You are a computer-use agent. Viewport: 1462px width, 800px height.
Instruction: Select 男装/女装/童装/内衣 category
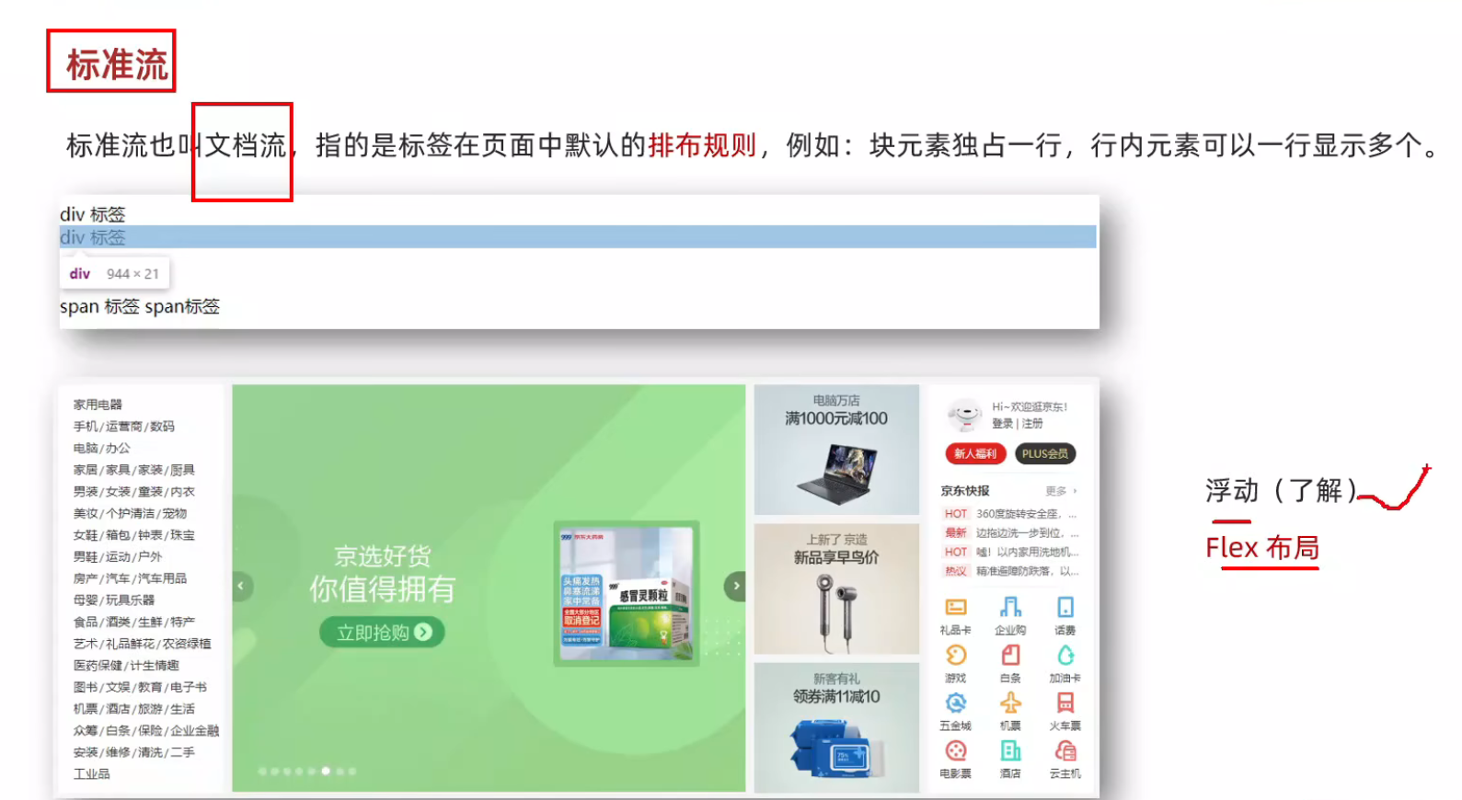pyautogui.click(x=134, y=492)
